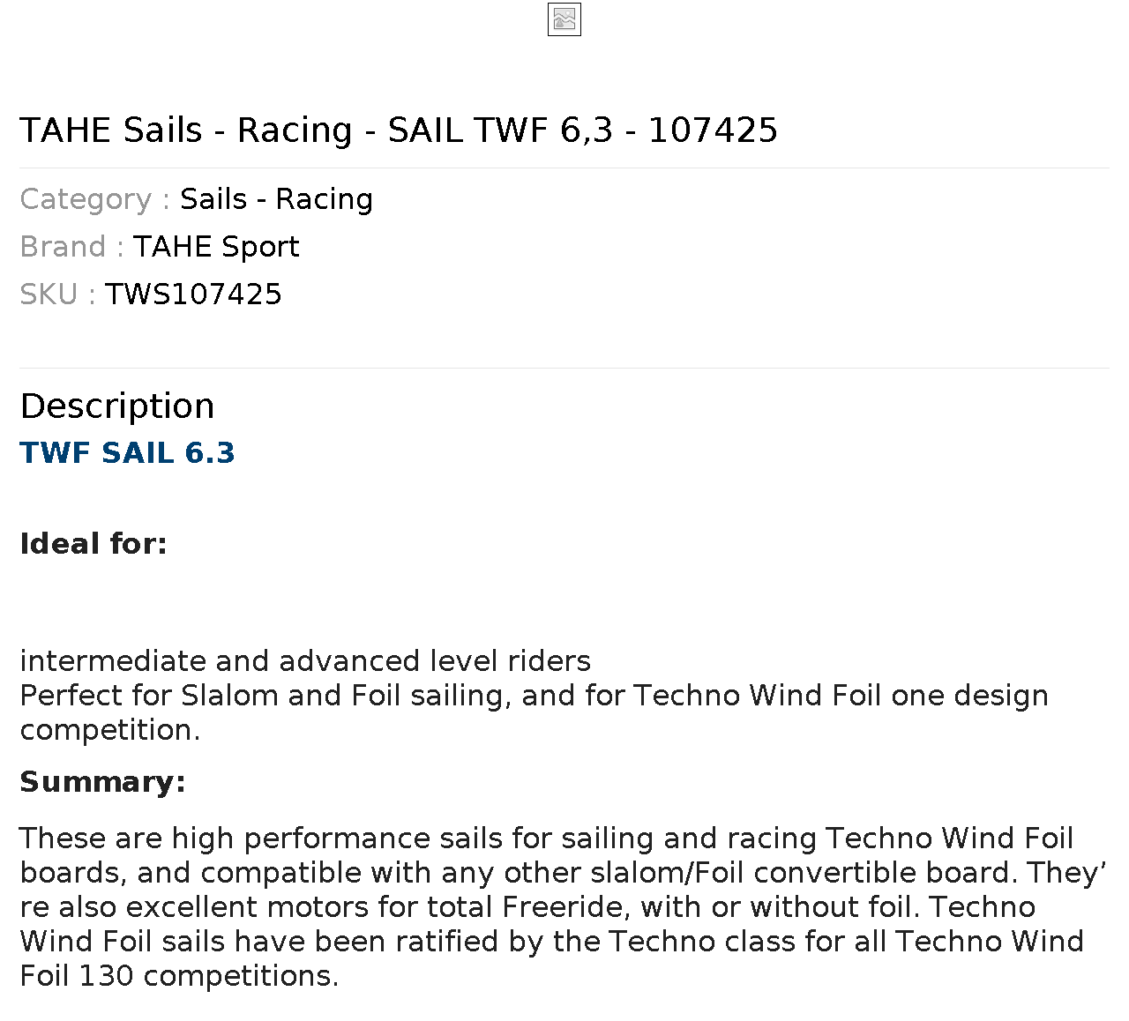Image resolution: width=1129 pixels, height=1021 pixels.
Task: Open the TAHE Sport brand link
Action: (x=216, y=247)
